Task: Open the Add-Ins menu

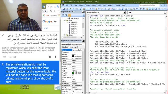Action: [x=110, y=5]
